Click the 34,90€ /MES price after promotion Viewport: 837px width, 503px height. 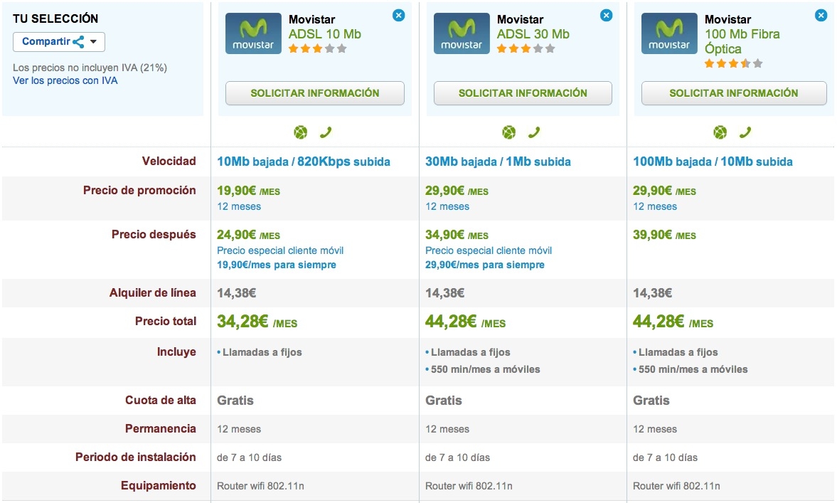457,235
